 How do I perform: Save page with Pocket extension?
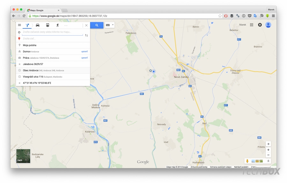[249, 16]
